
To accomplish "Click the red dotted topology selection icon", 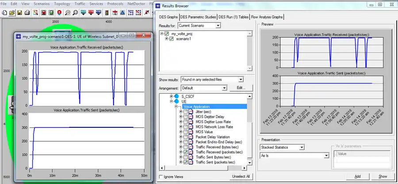I will (138, 12).
